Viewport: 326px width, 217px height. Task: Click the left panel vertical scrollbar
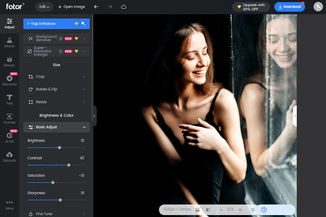coord(92,68)
